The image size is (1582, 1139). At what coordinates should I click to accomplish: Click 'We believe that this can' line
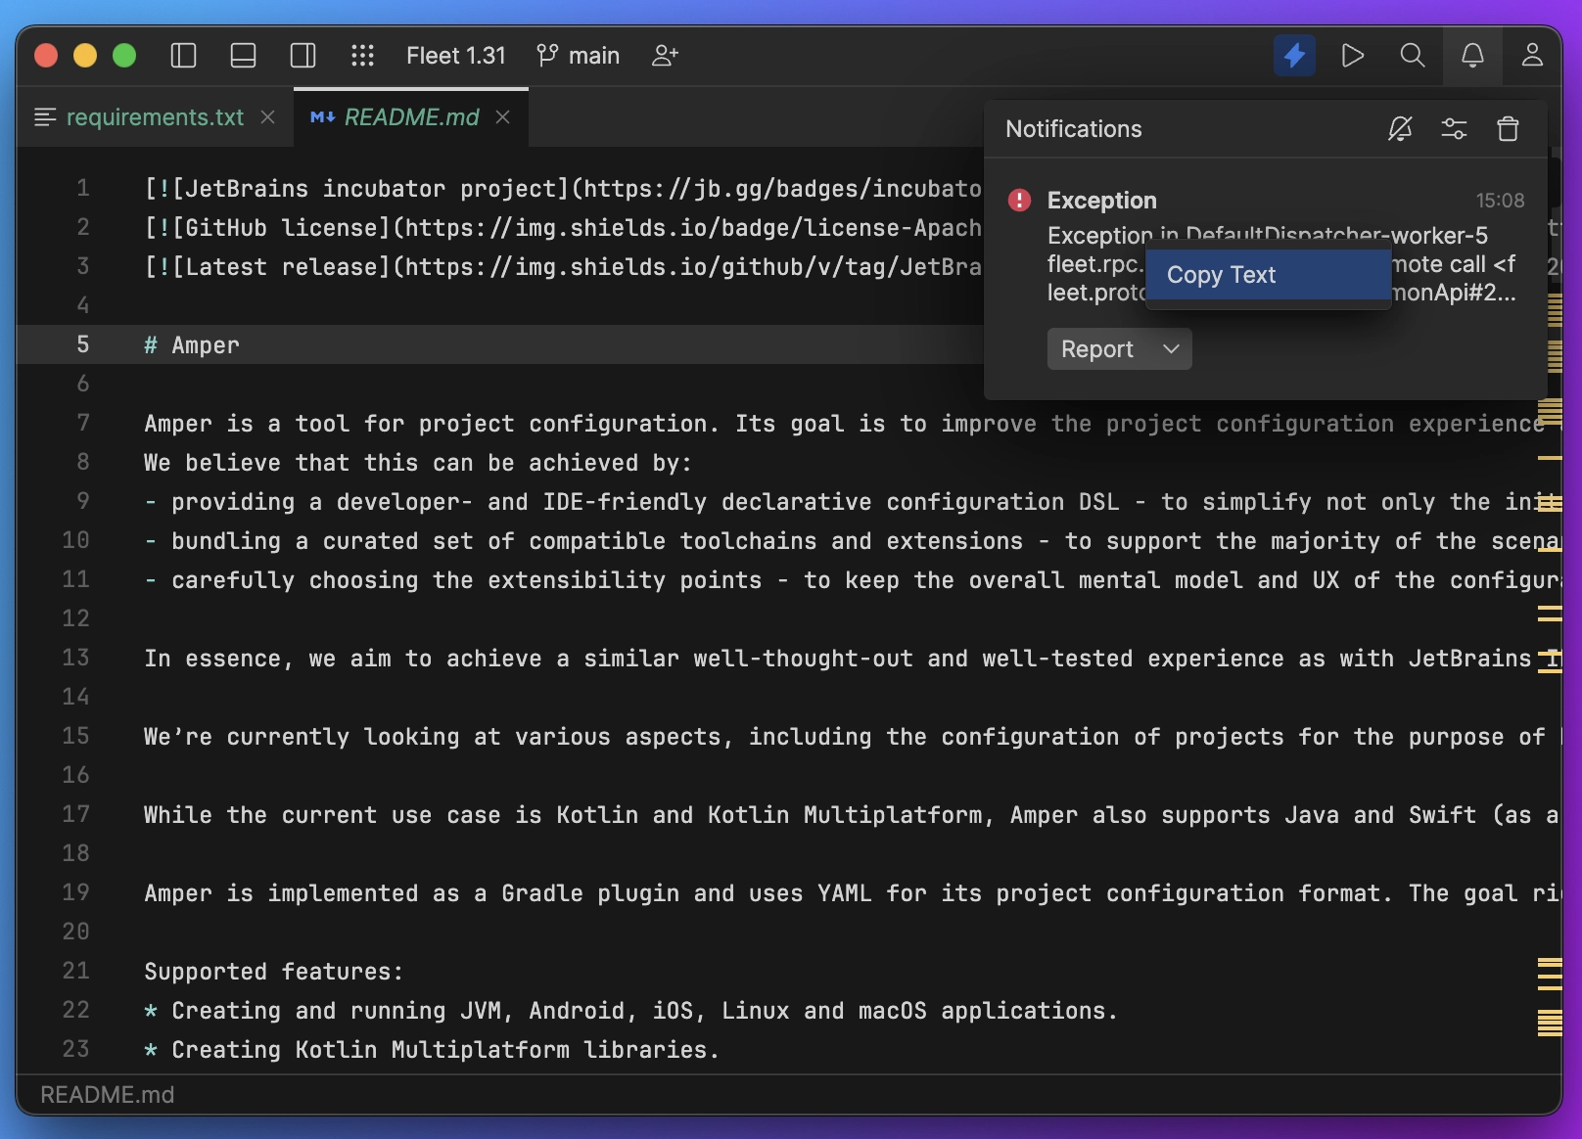pos(418,462)
